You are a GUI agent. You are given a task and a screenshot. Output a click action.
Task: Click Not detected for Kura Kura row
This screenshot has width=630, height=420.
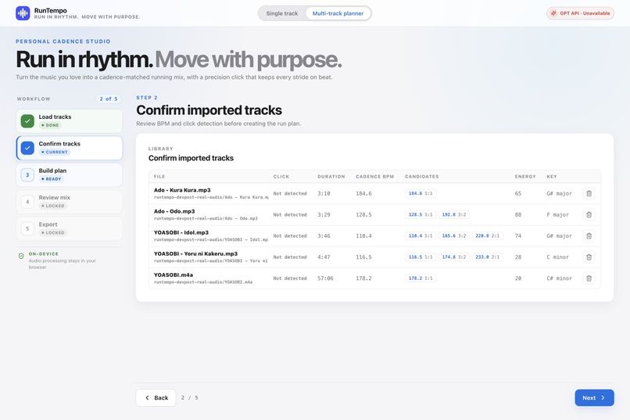pyautogui.click(x=290, y=193)
